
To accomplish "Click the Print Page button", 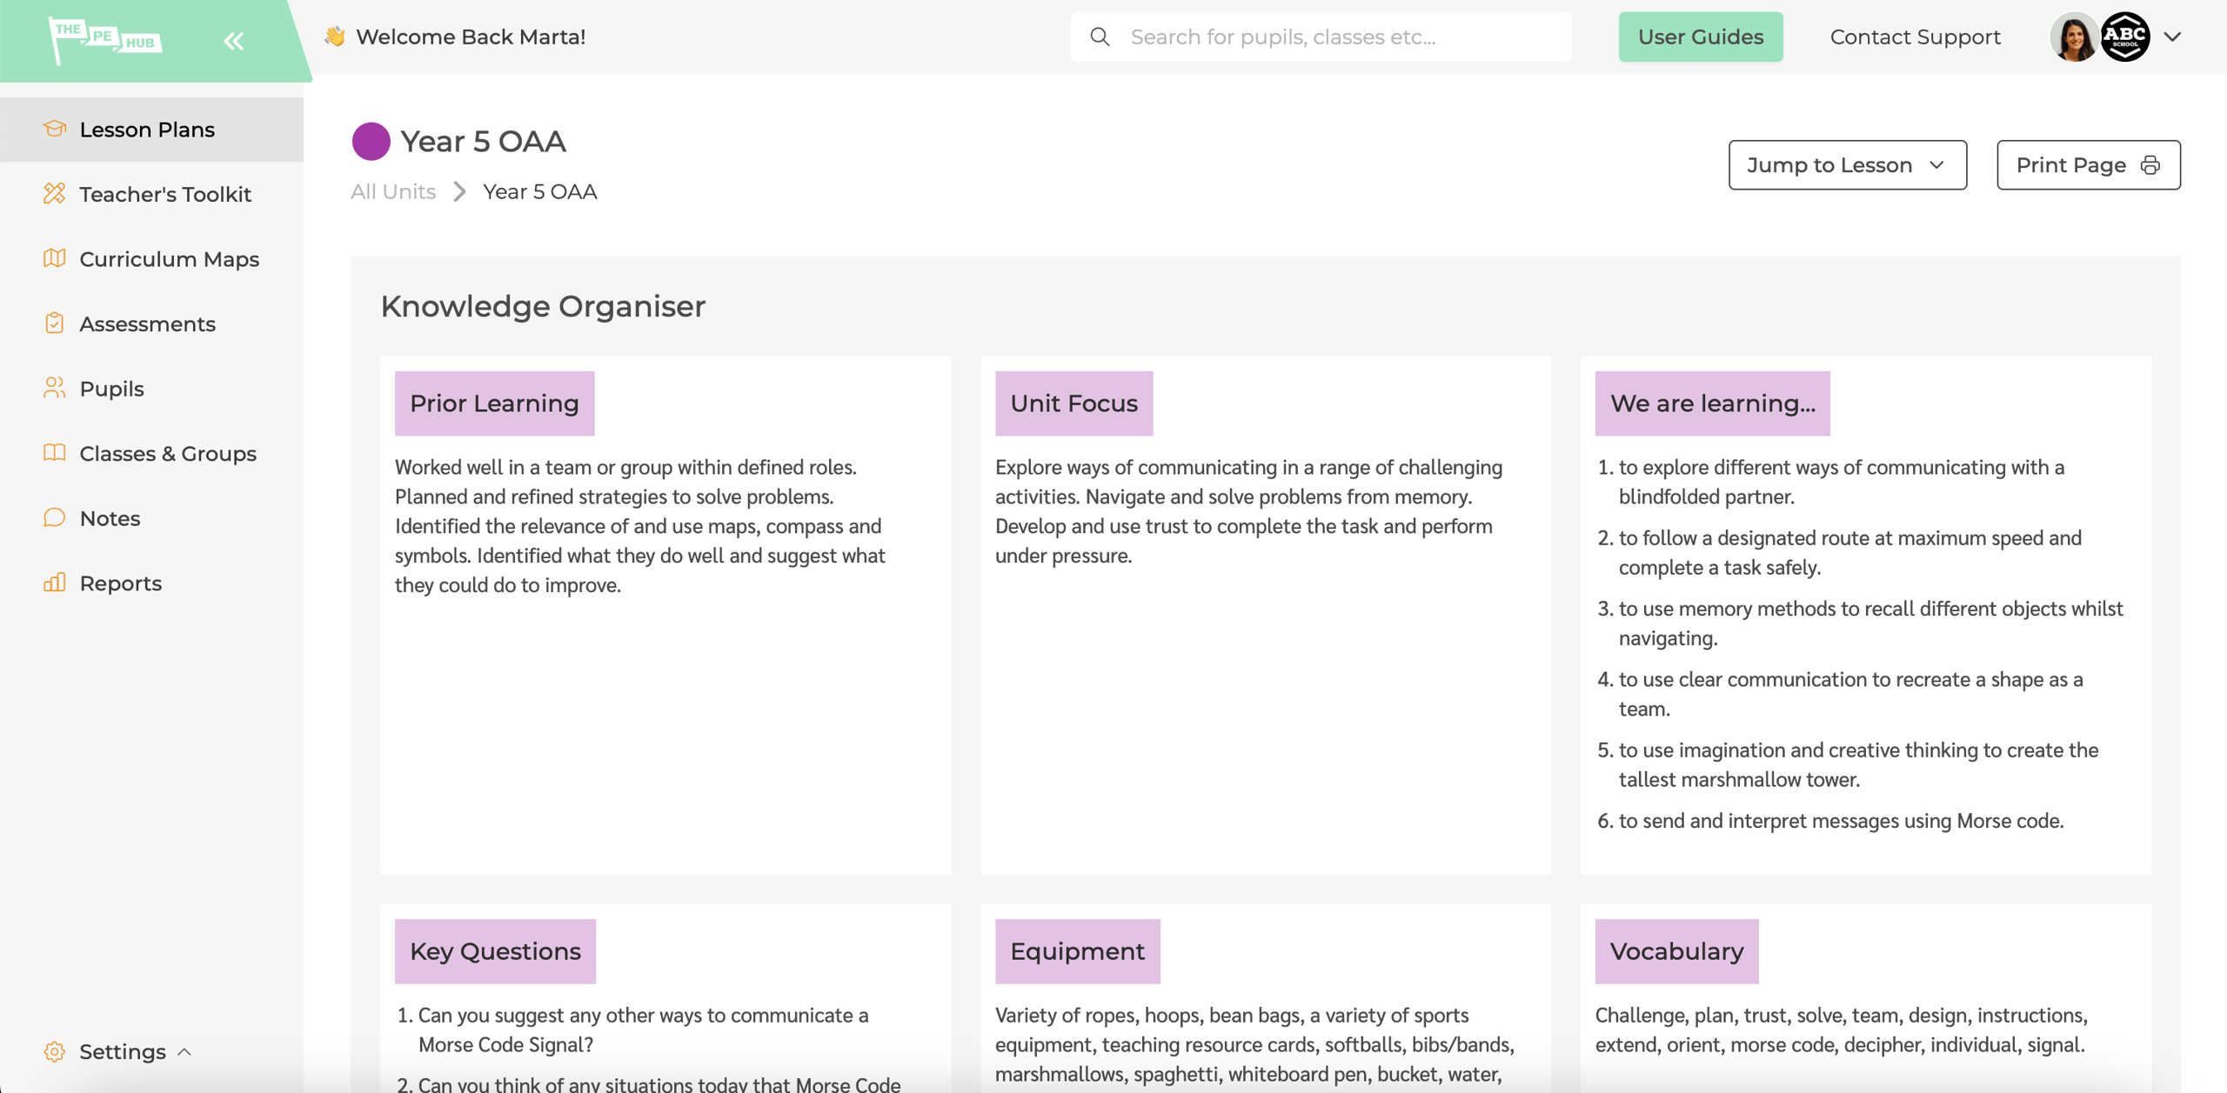I will coord(2088,165).
